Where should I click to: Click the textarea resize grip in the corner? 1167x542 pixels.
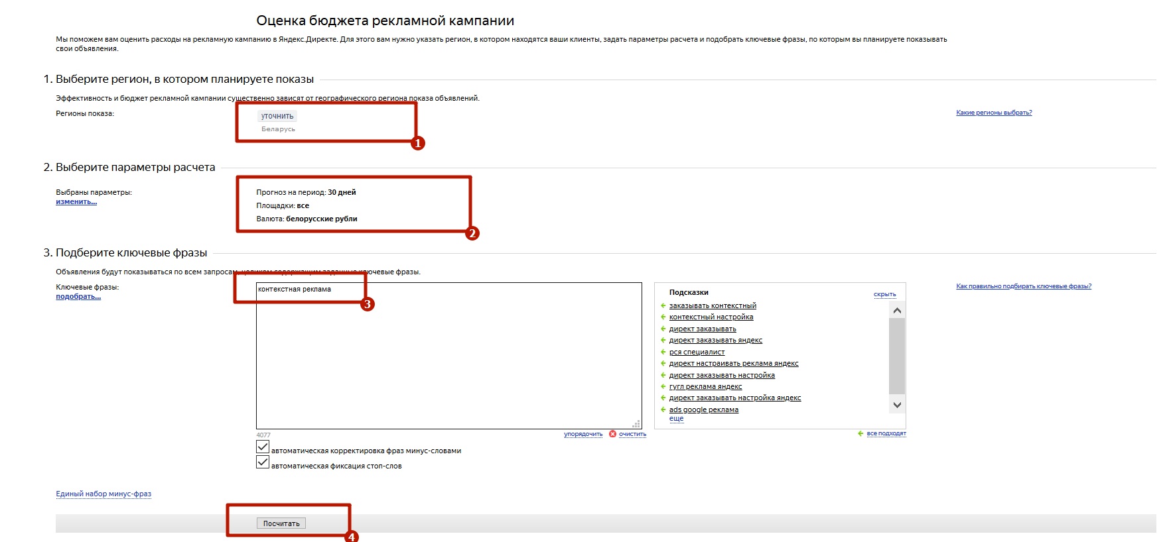(x=636, y=424)
